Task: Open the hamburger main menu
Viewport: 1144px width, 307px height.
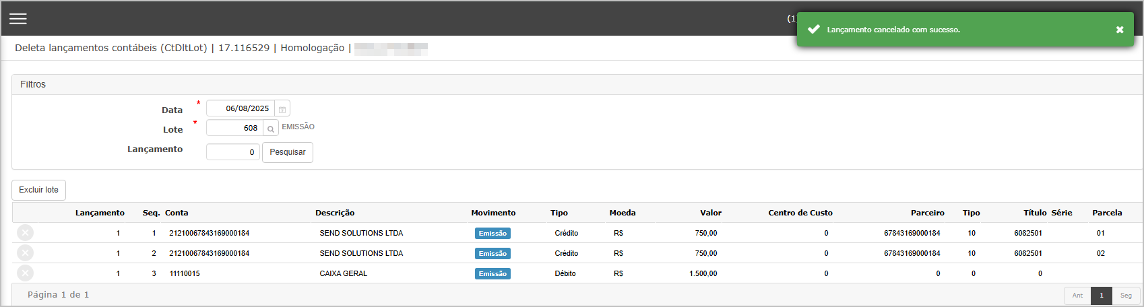Action: tap(18, 19)
